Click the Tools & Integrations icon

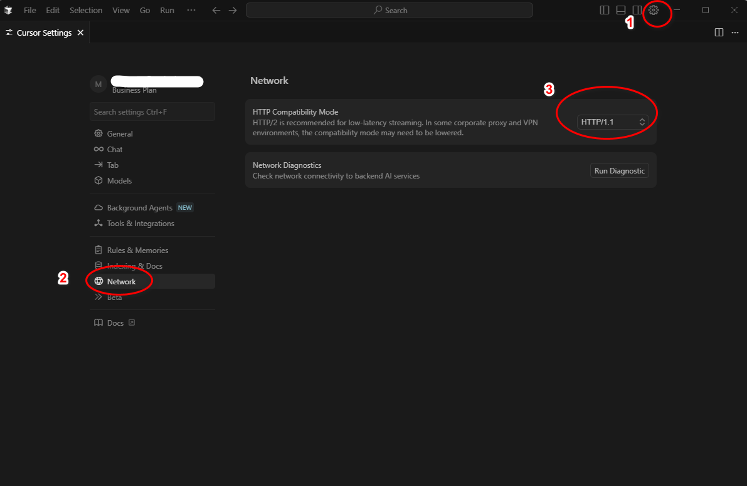pyautogui.click(x=98, y=223)
